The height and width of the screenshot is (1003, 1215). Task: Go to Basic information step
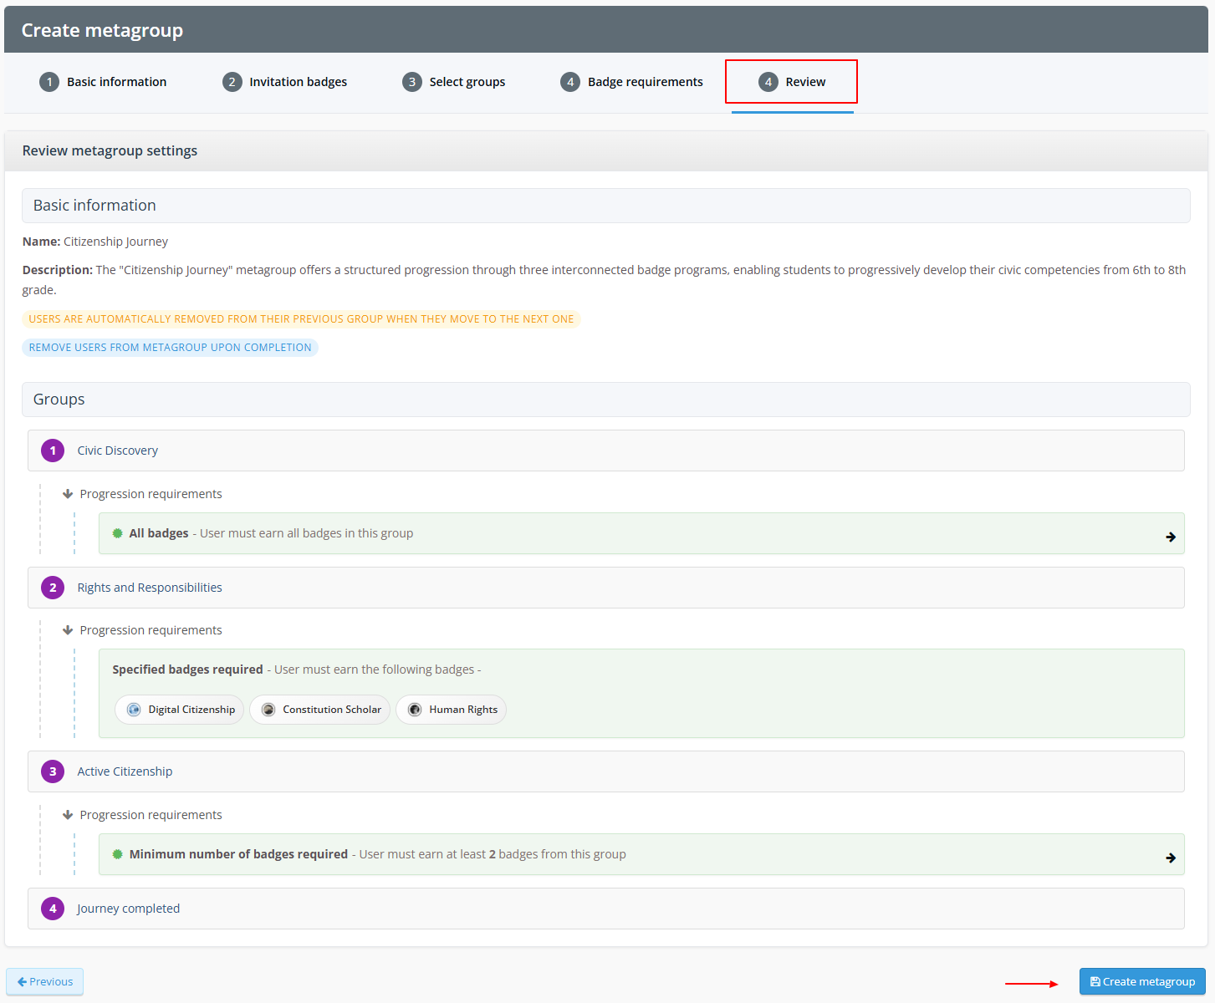pyautogui.click(x=103, y=82)
